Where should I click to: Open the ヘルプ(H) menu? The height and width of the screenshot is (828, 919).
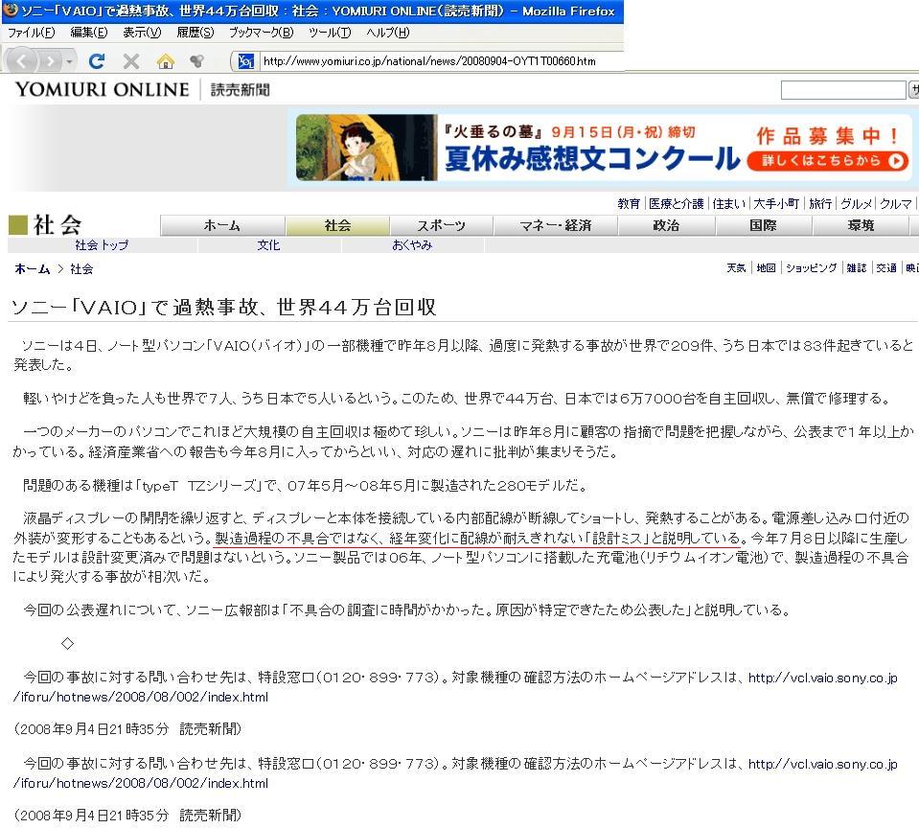387,33
